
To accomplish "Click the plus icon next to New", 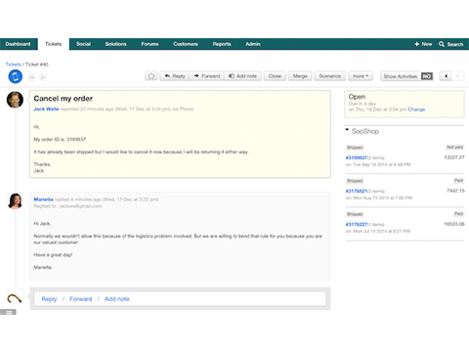I will tap(416, 44).
